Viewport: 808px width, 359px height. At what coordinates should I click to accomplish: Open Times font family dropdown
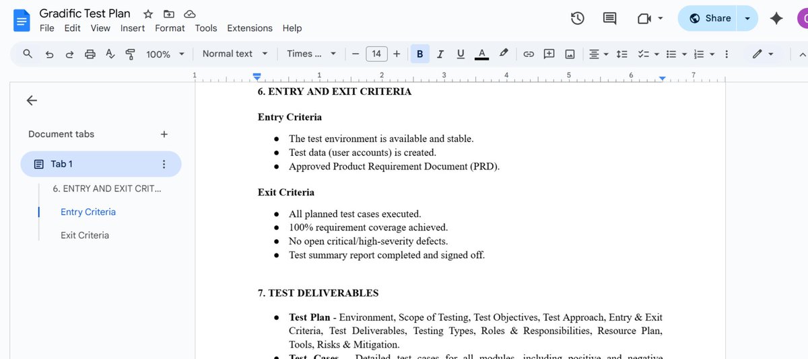(x=310, y=54)
